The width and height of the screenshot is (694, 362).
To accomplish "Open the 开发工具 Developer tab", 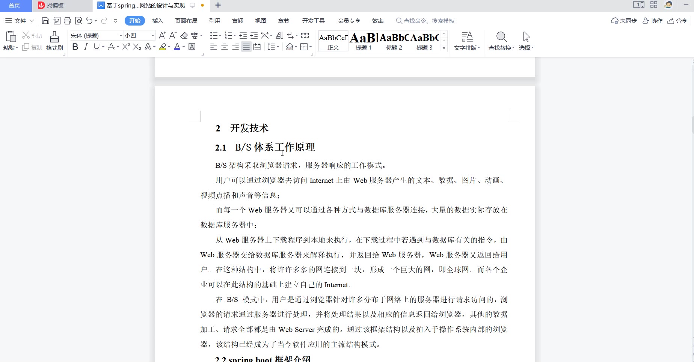I will pos(314,21).
